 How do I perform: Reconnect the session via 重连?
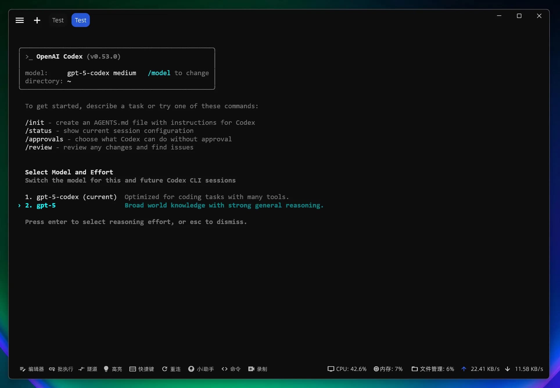coord(171,369)
